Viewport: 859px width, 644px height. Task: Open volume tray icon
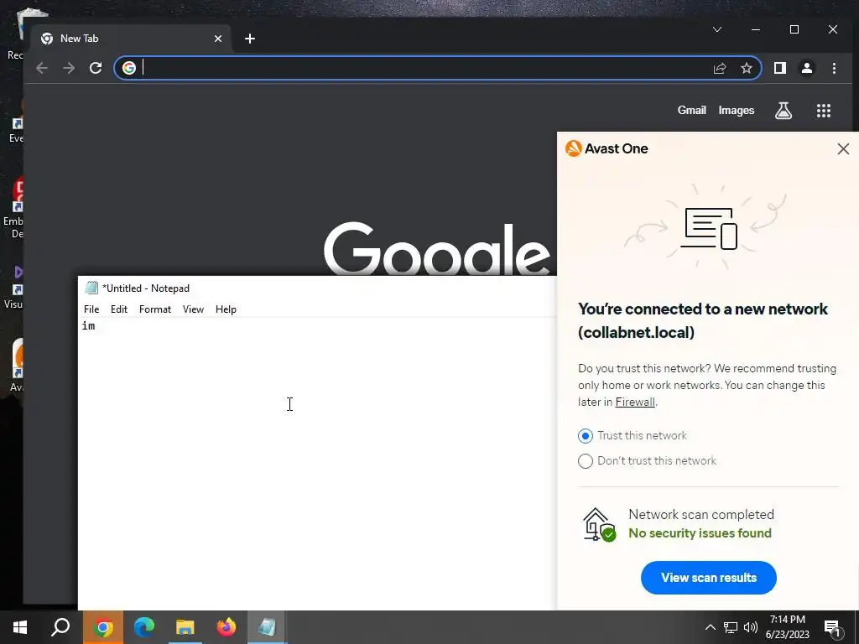[751, 627]
